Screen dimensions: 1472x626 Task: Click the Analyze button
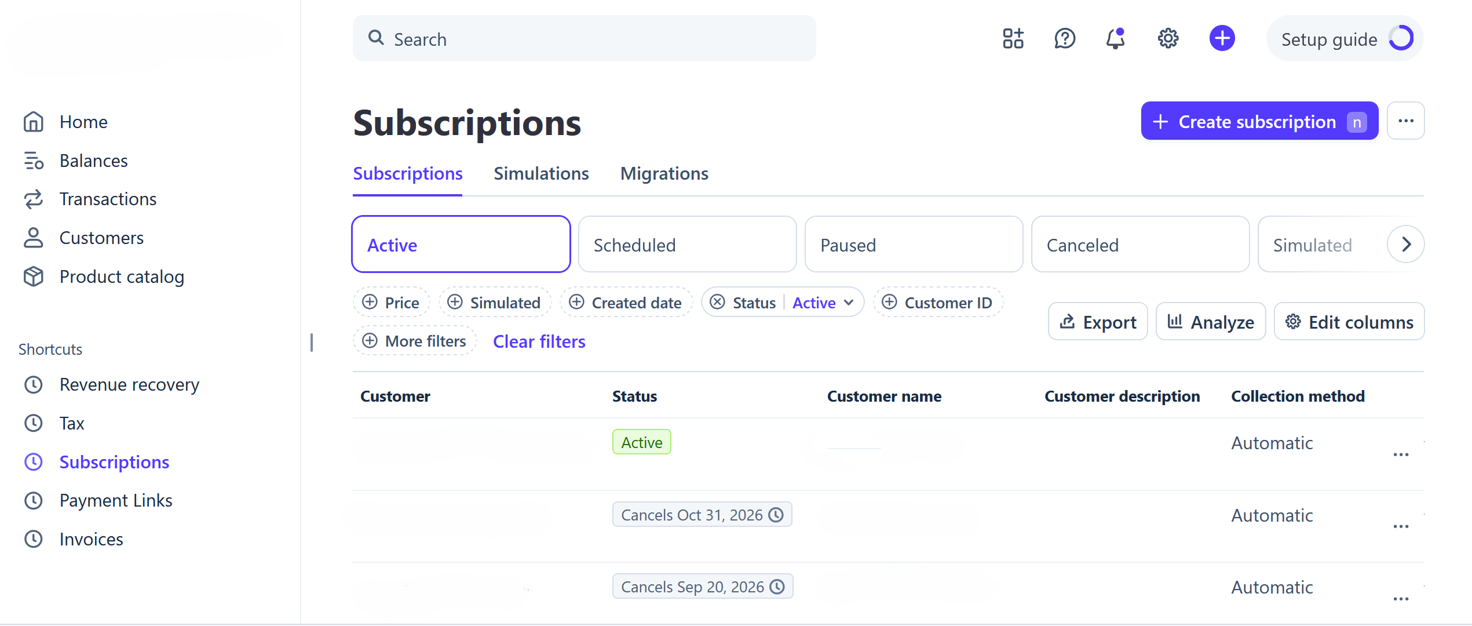(x=1211, y=321)
